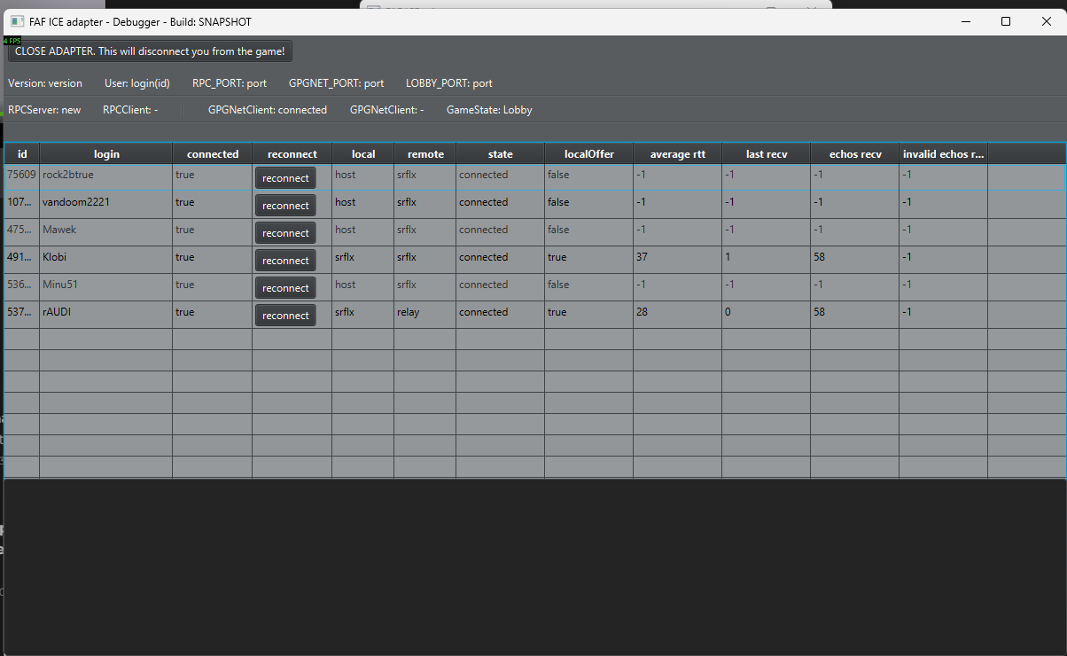Click the relay remote cell for rAUDI
The width and height of the screenshot is (1067, 656).
click(425, 315)
